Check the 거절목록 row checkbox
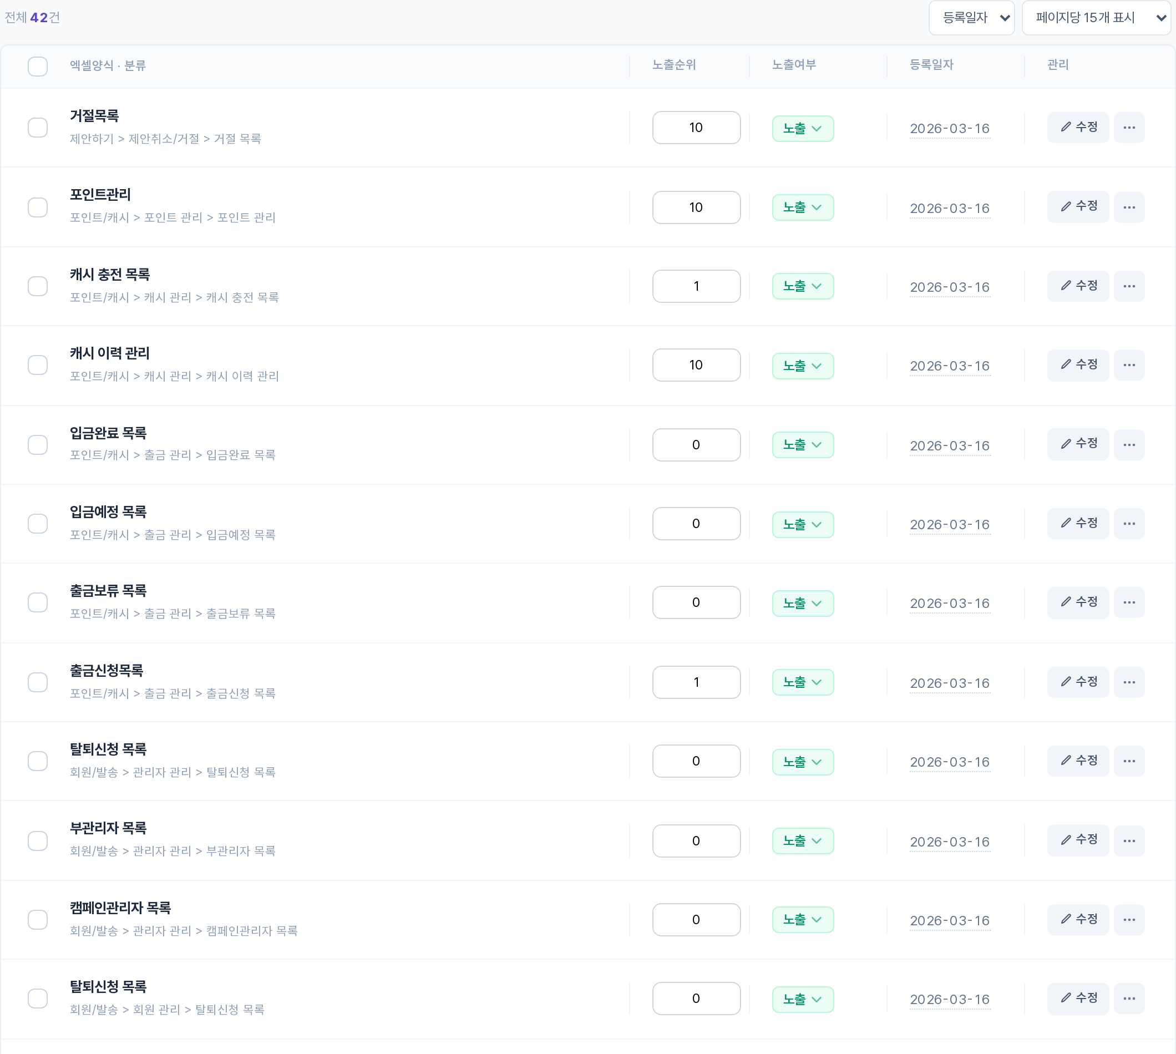1176x1054 pixels. [38, 128]
